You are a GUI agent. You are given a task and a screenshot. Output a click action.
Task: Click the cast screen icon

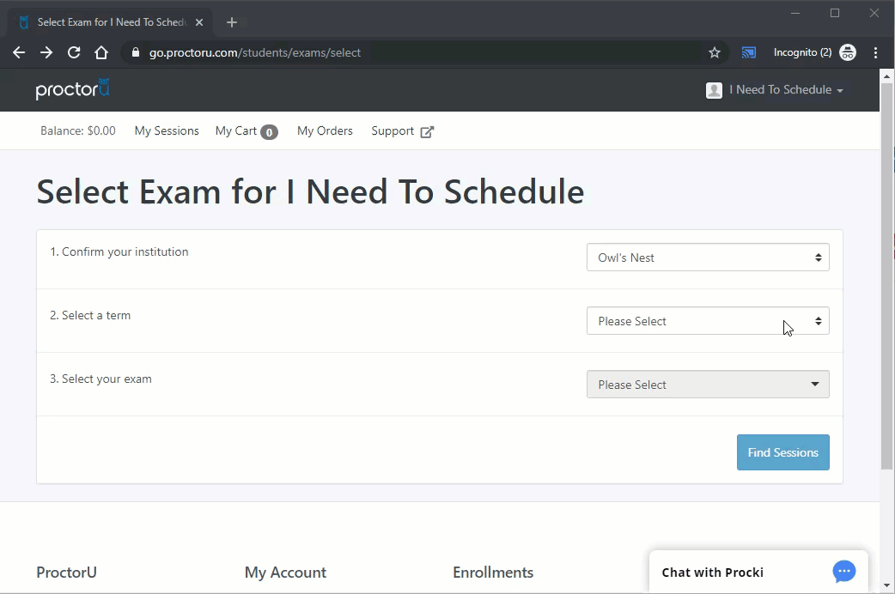tap(748, 52)
